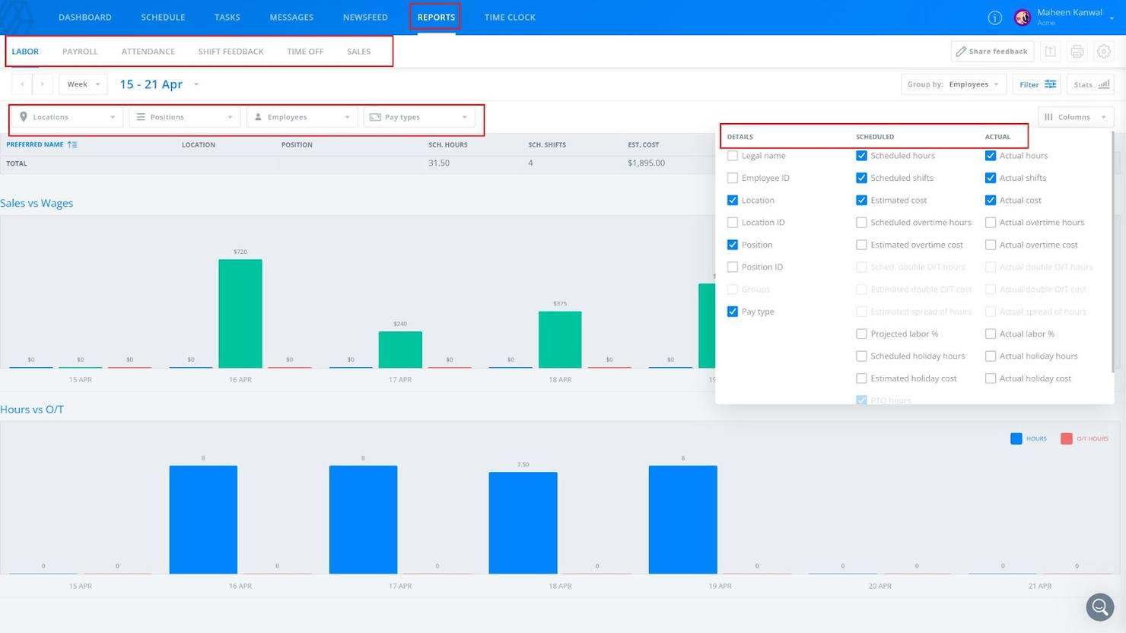This screenshot has height=633, width=1126.
Task: Go to the next week arrow
Action: [x=43, y=84]
